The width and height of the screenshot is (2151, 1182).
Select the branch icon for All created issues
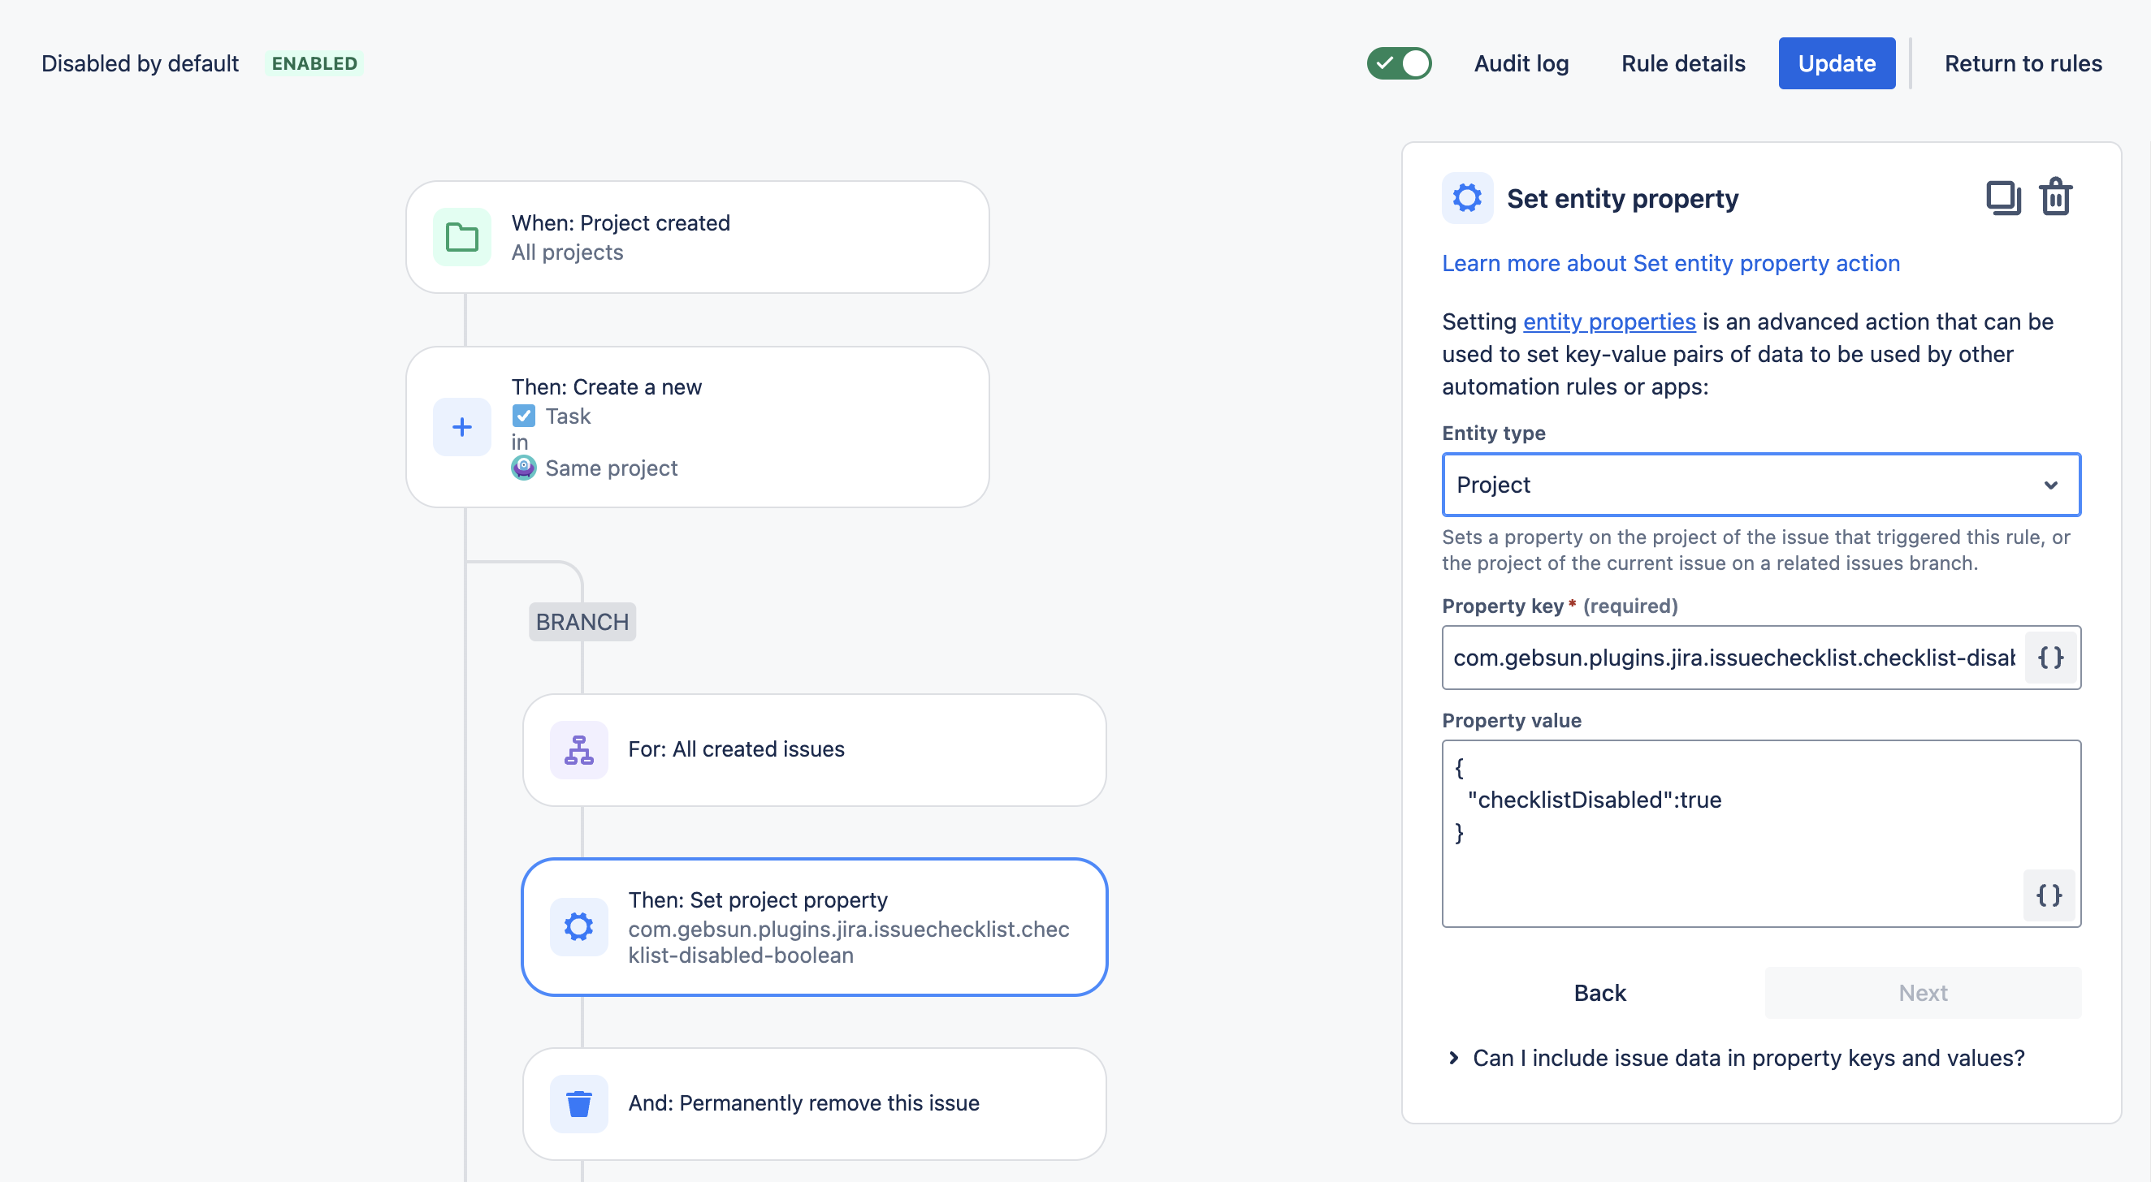pyautogui.click(x=578, y=749)
